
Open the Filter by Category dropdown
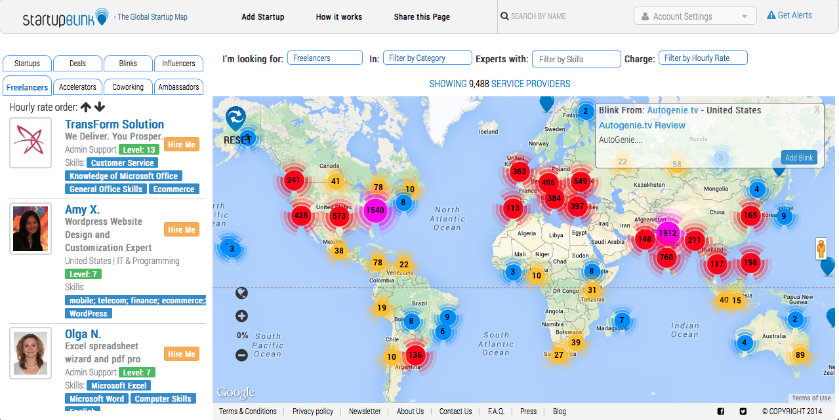(x=427, y=58)
